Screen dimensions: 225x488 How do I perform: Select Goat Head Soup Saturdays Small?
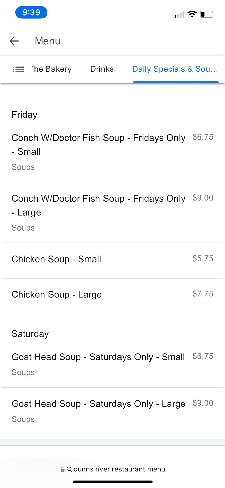(98, 357)
